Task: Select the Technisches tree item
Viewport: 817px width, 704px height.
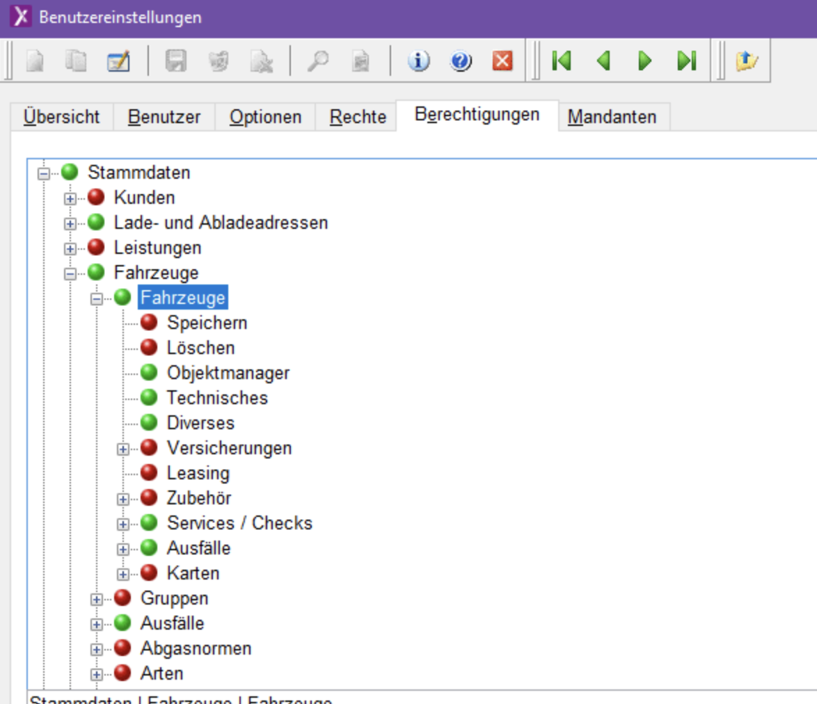Action: (x=217, y=398)
